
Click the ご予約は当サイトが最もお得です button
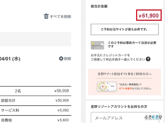(x=124, y=29)
